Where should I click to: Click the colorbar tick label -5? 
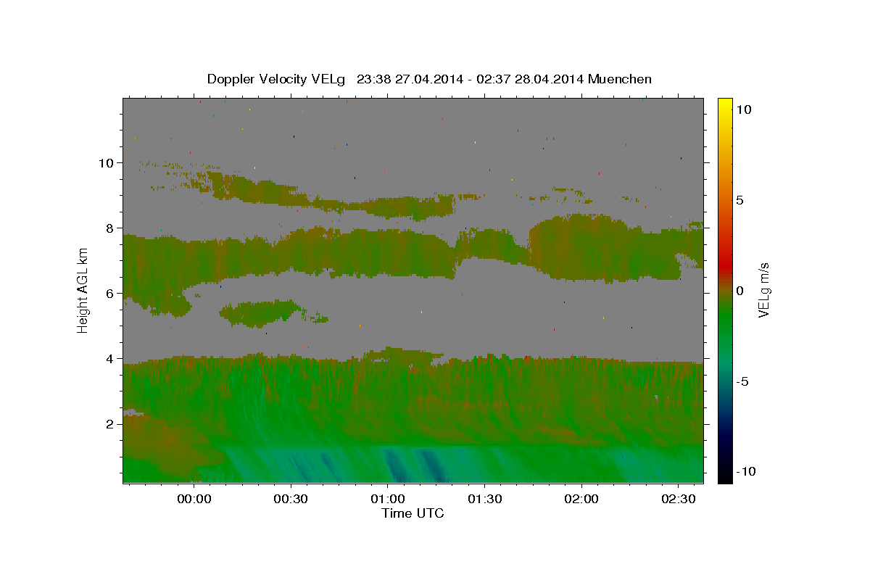tap(742, 381)
